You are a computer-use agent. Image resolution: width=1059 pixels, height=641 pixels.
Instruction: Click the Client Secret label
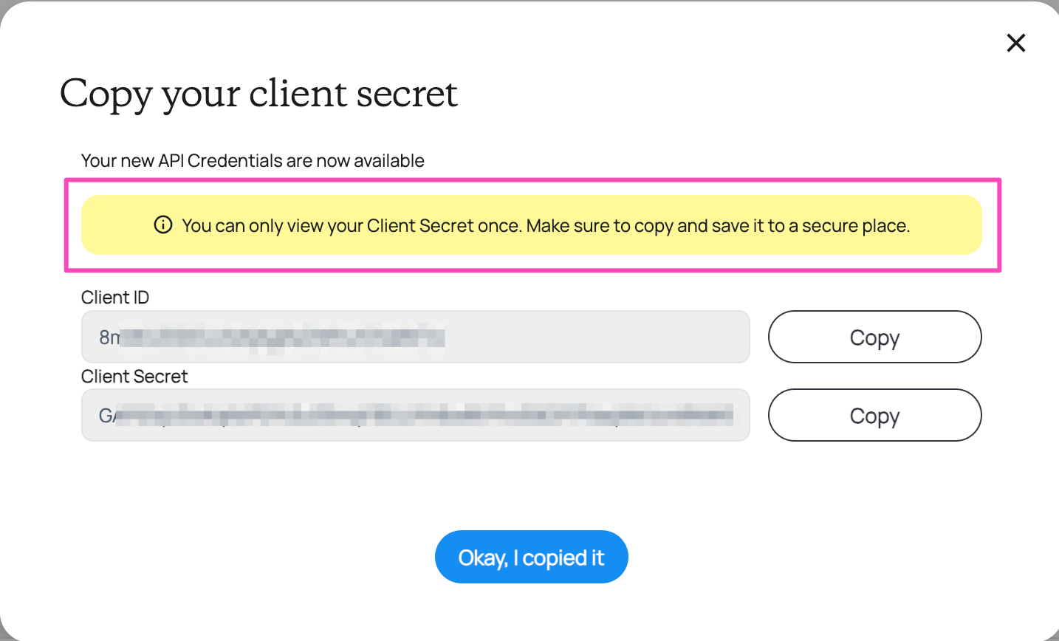tap(134, 376)
